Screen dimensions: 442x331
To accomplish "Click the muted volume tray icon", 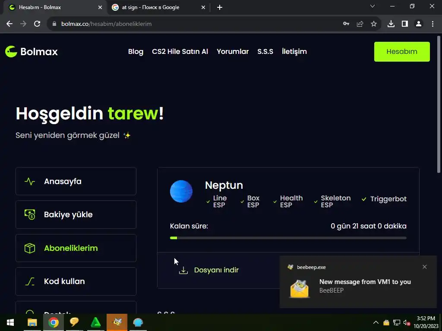I will pos(407,322).
